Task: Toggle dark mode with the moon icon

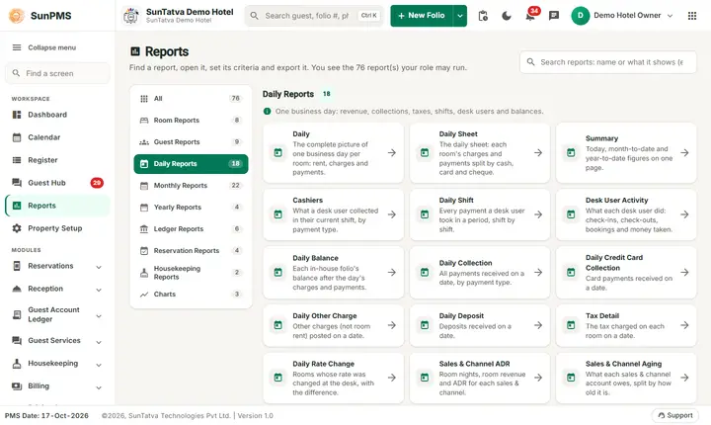Action: click(x=507, y=16)
